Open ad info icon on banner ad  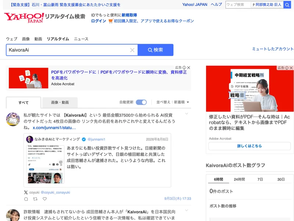184,68
